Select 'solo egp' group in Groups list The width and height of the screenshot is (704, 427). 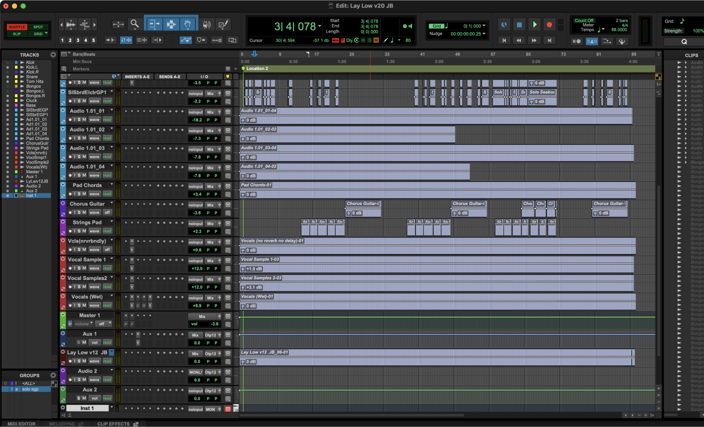pyautogui.click(x=30, y=389)
